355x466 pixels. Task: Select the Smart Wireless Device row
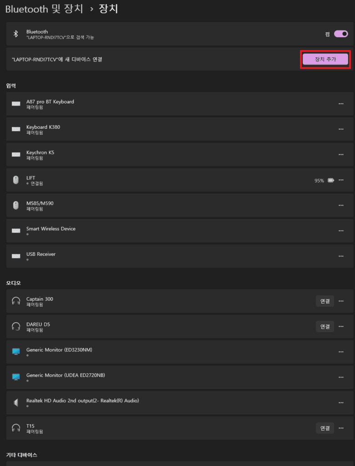(180, 231)
